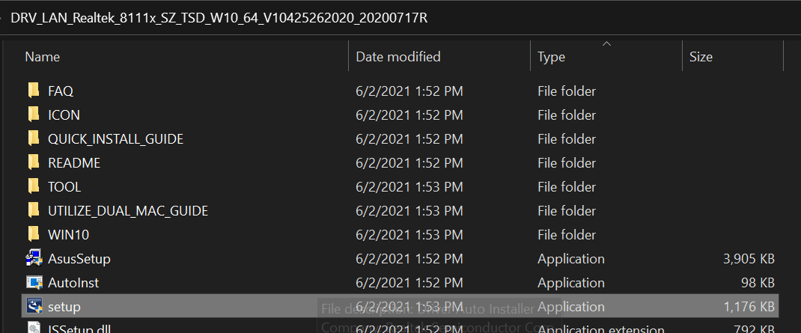Select the UTILIZE_DUAL_MAC_GUIDE folder name
The height and width of the screenshot is (333, 801).
[x=127, y=211]
